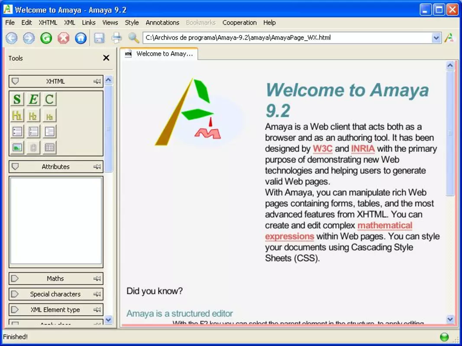Expand the XML Element type section
The image size is (462, 346).
(15, 310)
